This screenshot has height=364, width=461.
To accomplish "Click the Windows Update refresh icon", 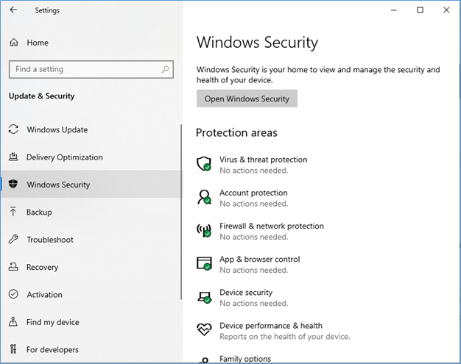I will [x=13, y=129].
